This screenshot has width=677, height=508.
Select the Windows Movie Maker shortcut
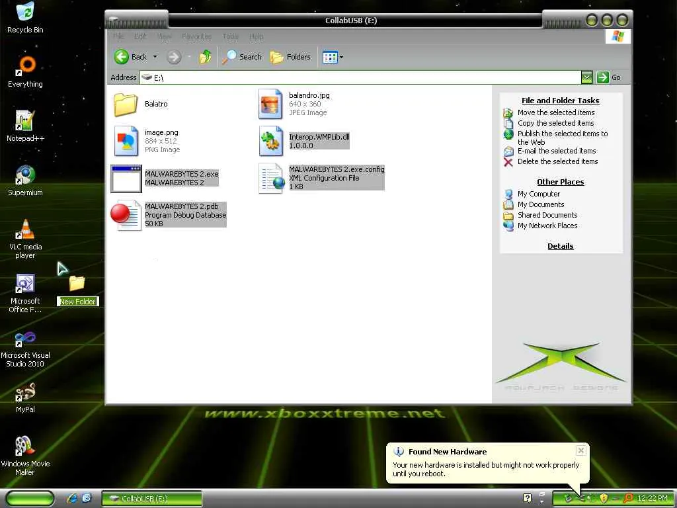click(x=25, y=456)
